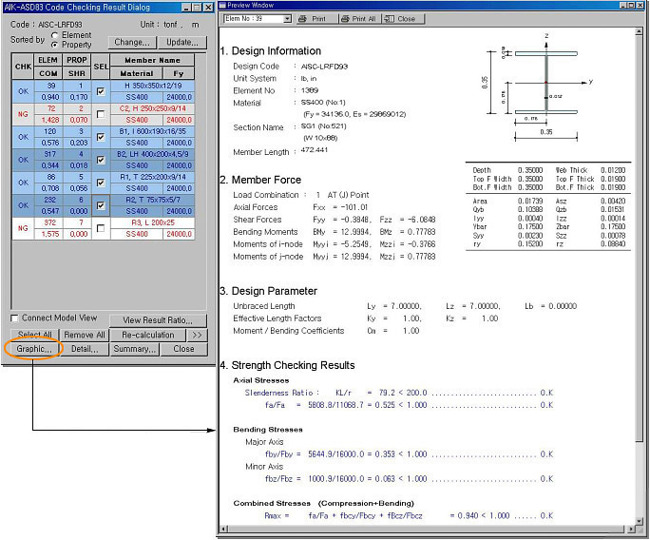
Task: Click the Material column header
Action: coord(137,73)
